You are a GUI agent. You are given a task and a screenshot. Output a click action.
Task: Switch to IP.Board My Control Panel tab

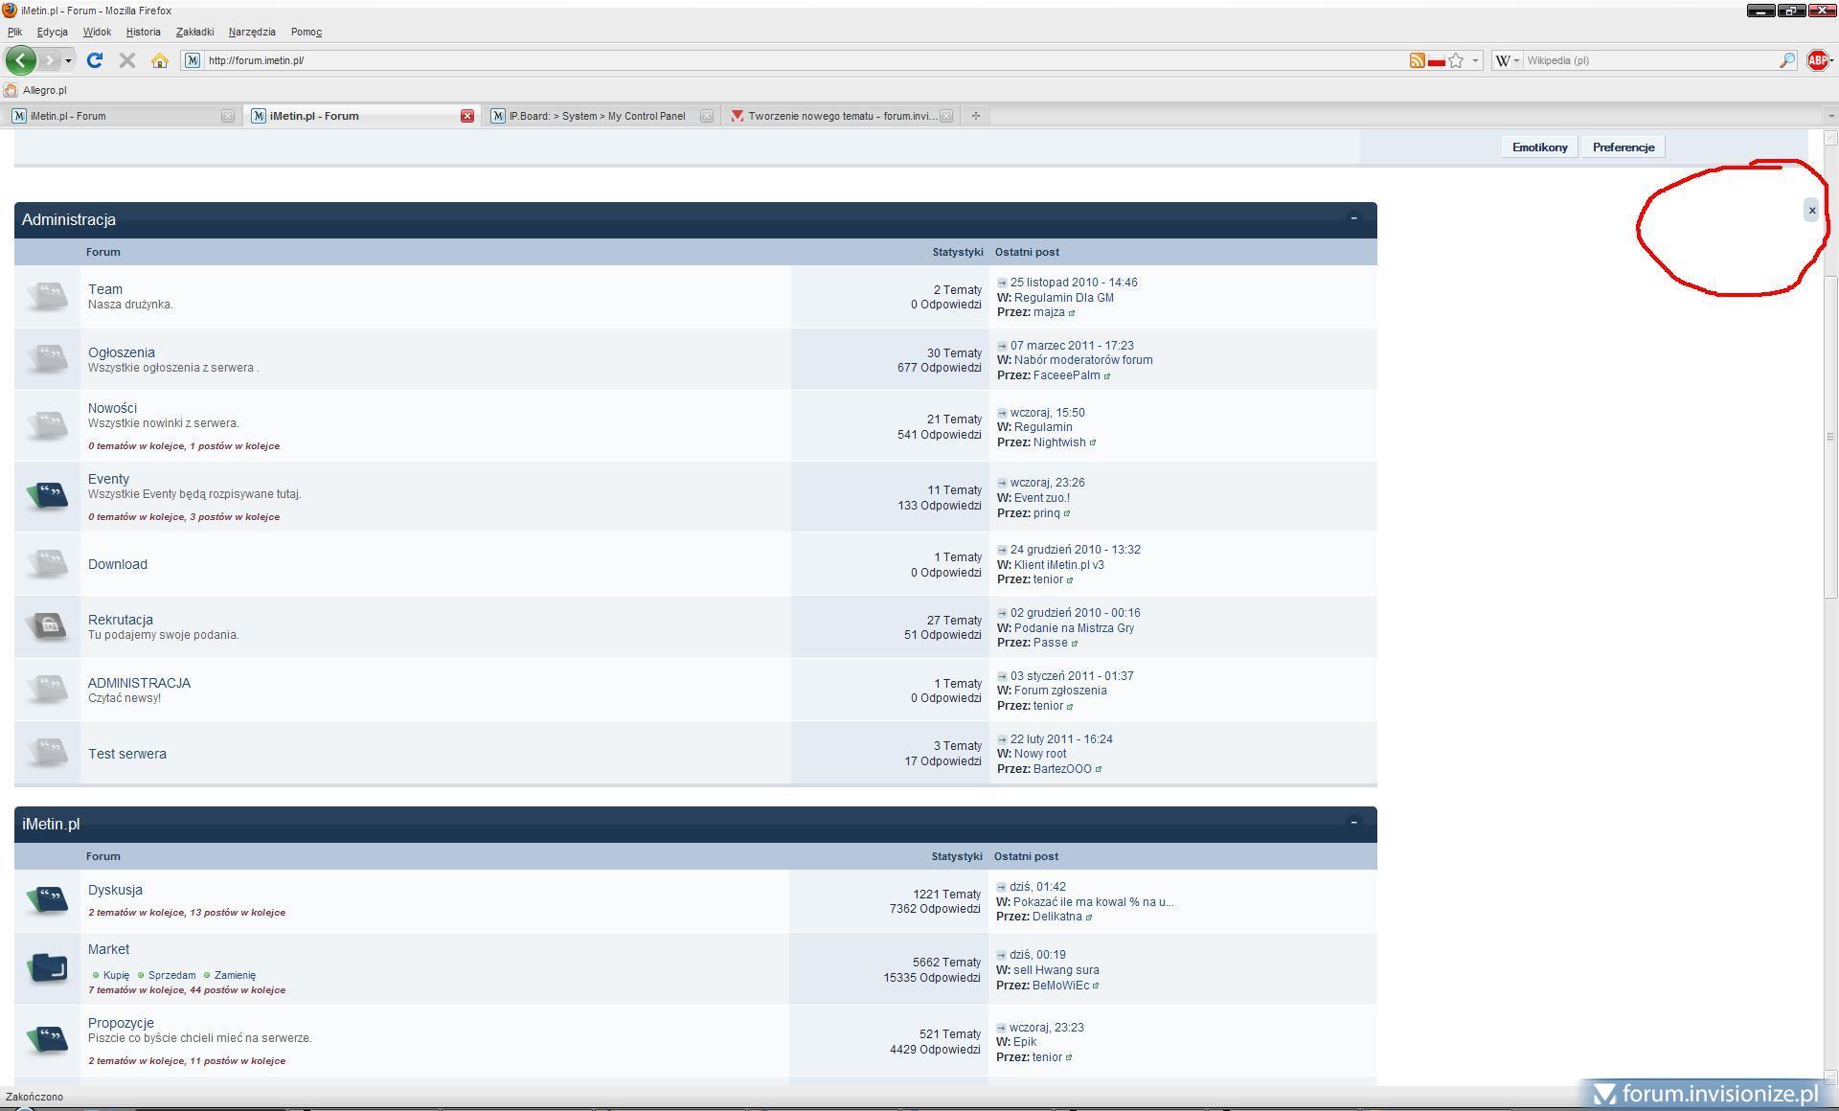coord(596,116)
